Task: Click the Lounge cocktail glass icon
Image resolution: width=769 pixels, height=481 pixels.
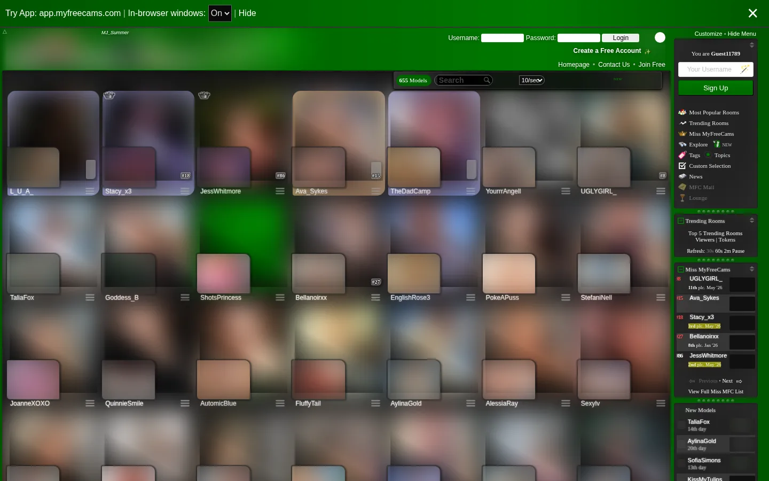Action: [x=682, y=198]
